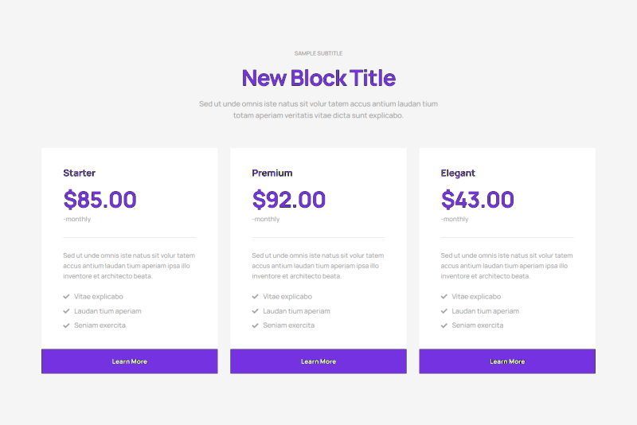The height and width of the screenshot is (425, 637).
Task: Click the checkmark beside Elegant's Laudan tium aperiam
Action: click(x=444, y=311)
